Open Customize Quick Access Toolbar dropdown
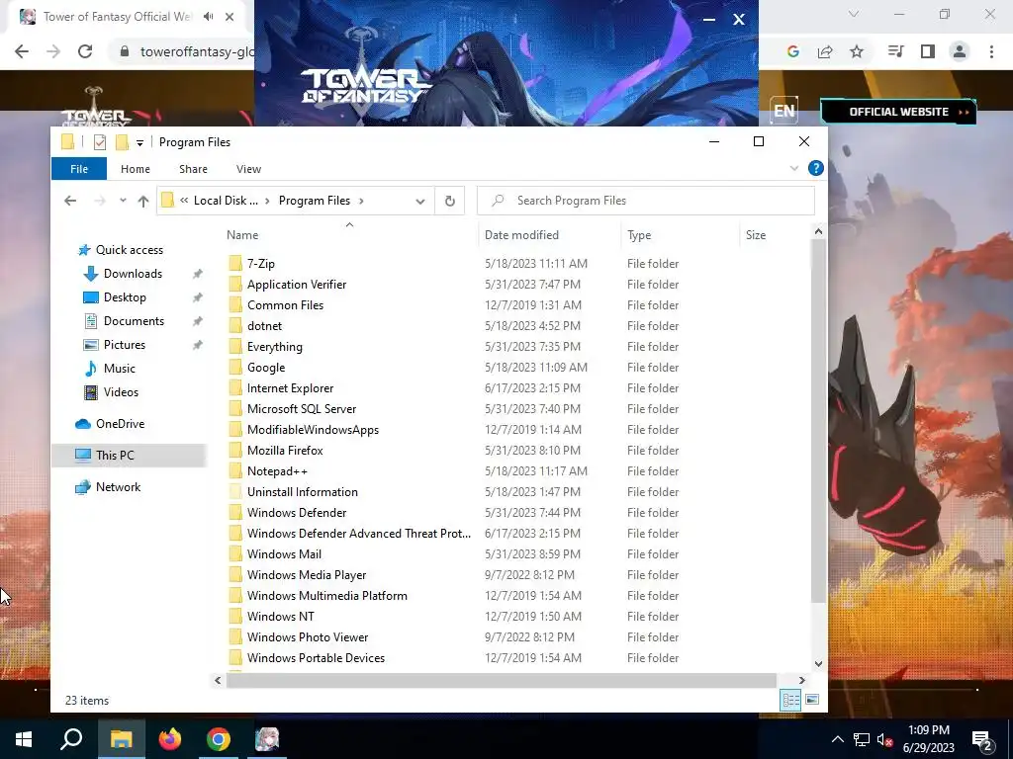Screen dimensions: 1013x759 (139, 142)
